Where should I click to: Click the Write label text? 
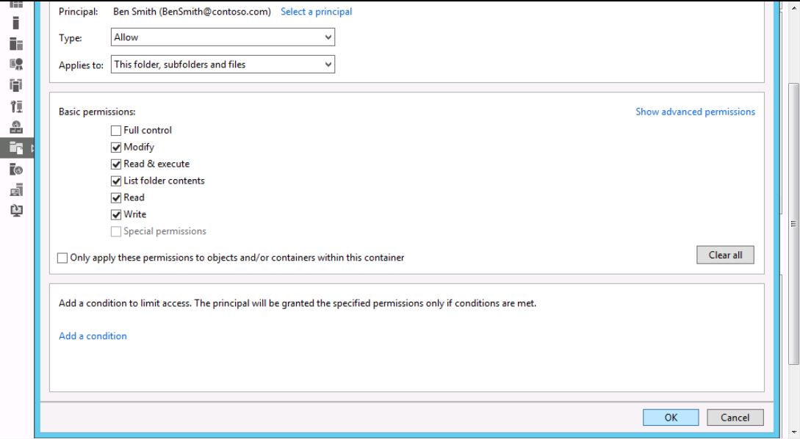(x=134, y=214)
